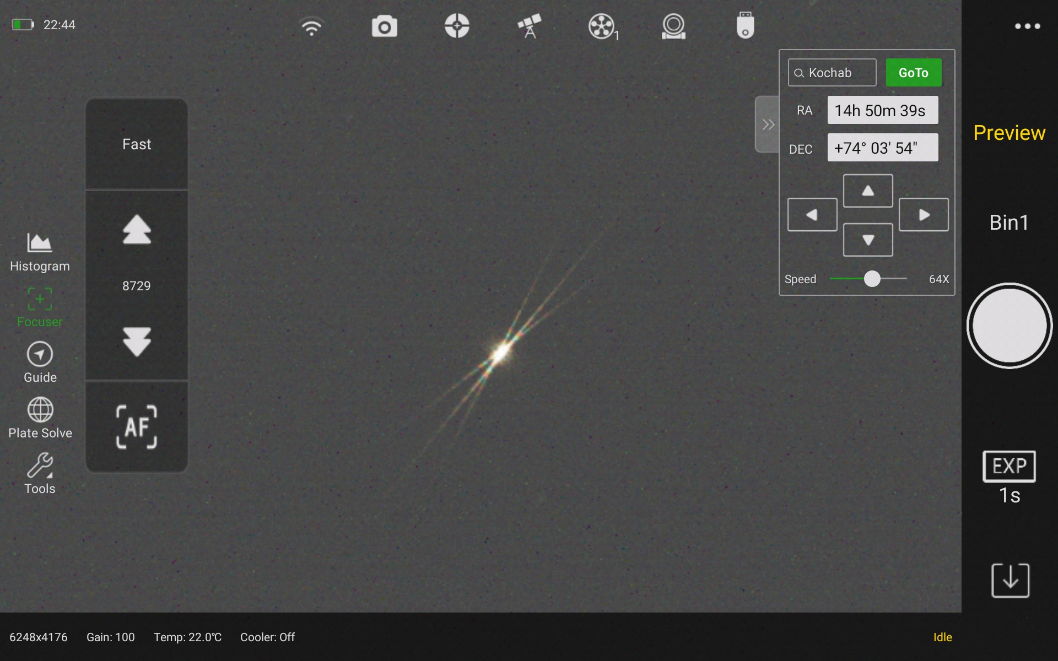
Task: Slew mount up with arrow
Action: pos(868,191)
